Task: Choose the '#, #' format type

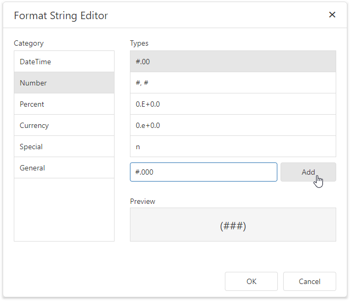Action: [233, 83]
